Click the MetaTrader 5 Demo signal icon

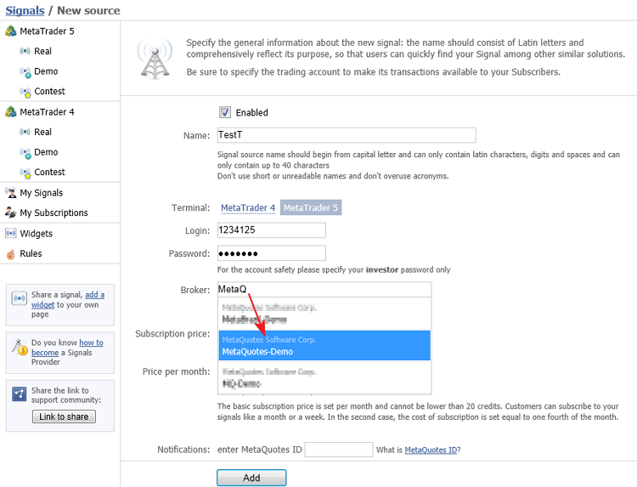[x=25, y=72]
